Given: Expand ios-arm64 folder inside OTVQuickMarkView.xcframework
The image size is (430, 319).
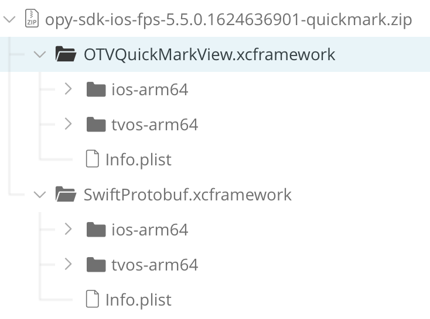Looking at the screenshot, I should point(68,89).
